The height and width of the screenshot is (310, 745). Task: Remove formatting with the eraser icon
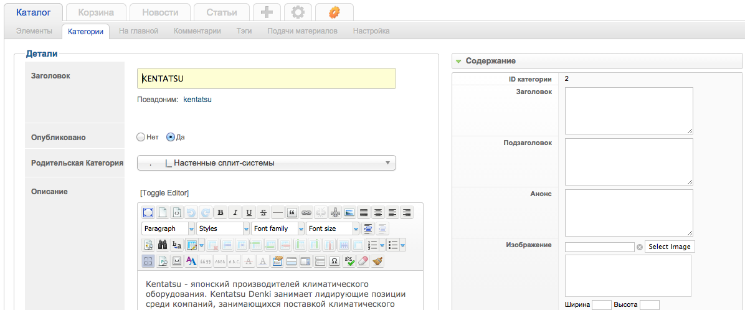pos(364,261)
